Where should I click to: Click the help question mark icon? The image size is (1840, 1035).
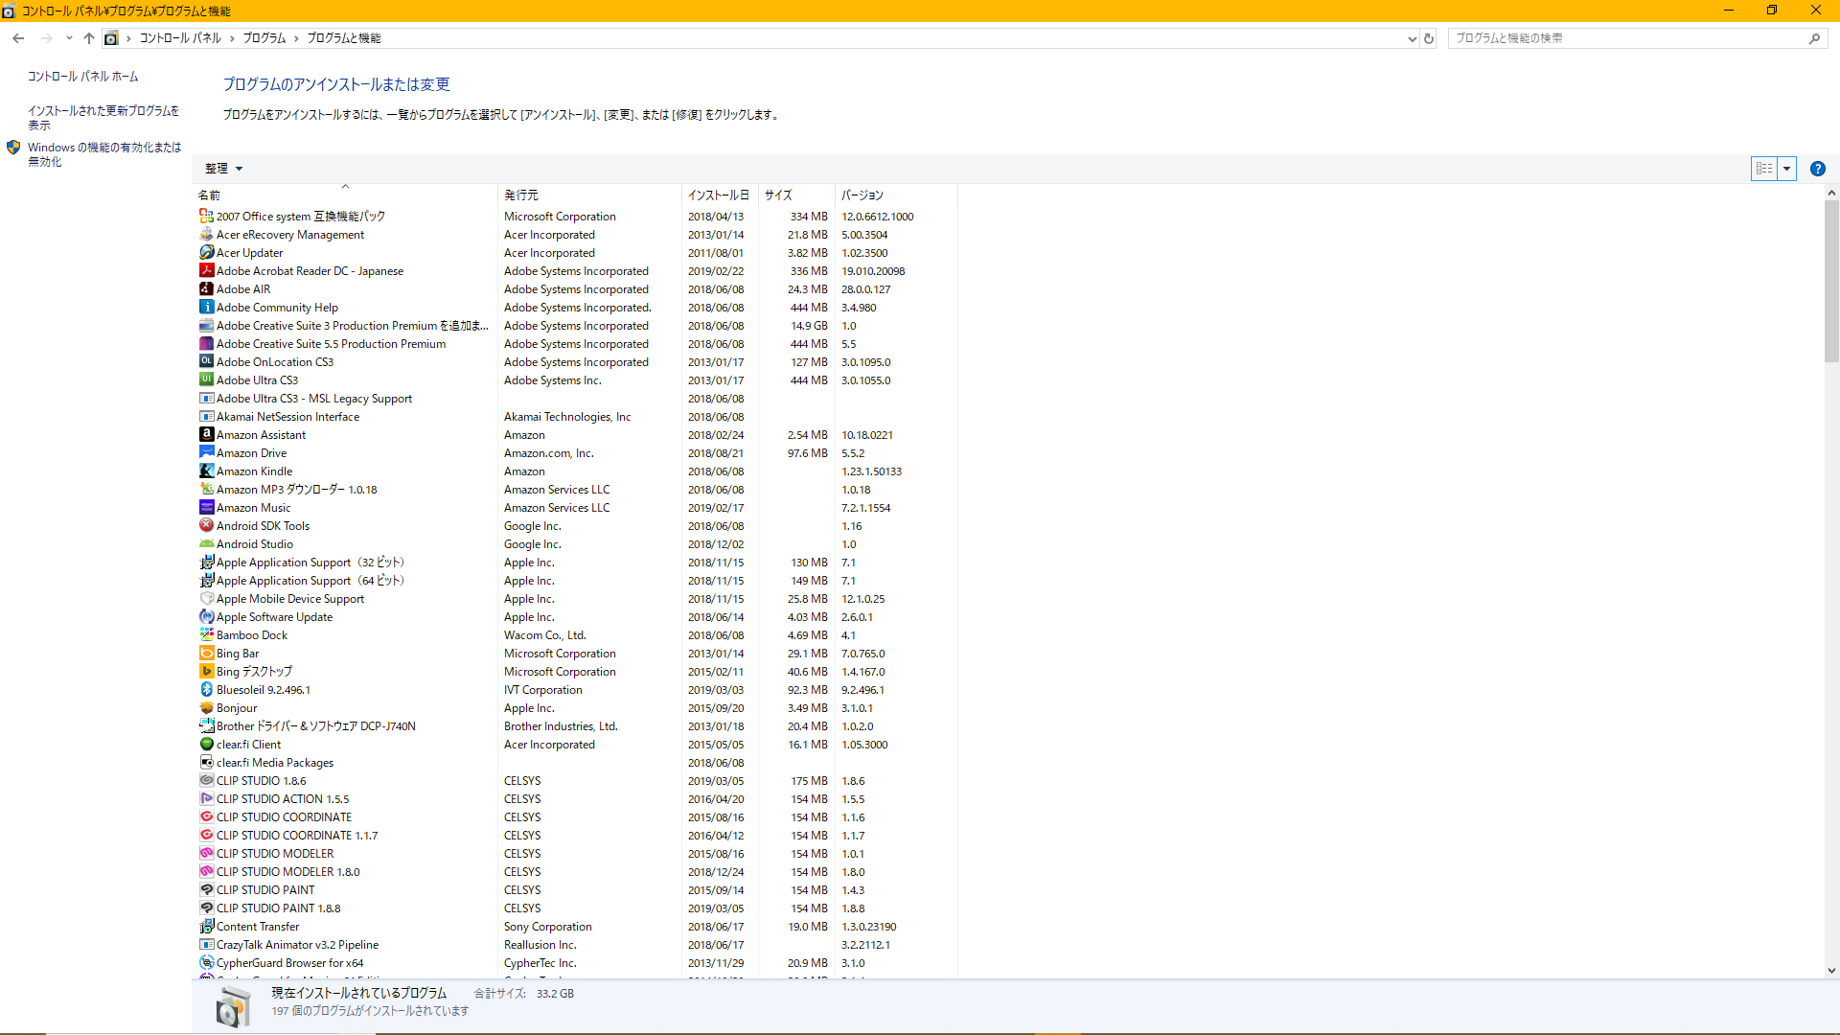pyautogui.click(x=1817, y=169)
